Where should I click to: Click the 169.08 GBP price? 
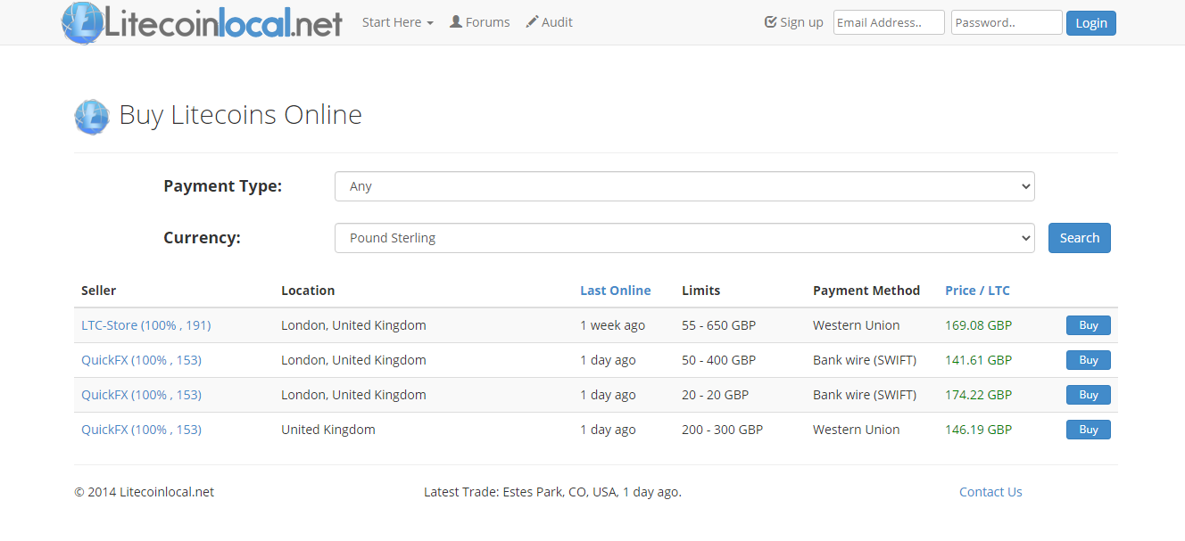[x=978, y=325]
